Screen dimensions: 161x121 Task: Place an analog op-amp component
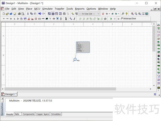click(18, 19)
